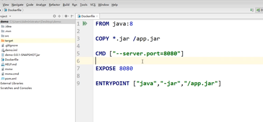Click the CMD keyword on line 5
Image resolution: width=263 pixels, height=122 pixels.
pyautogui.click(x=101, y=53)
